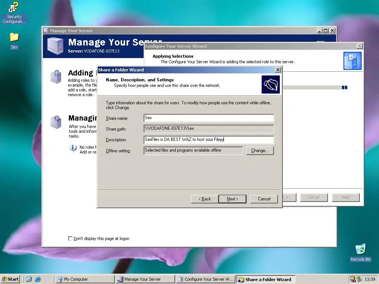Go Back in Share a Folder Wizard

coord(204,199)
